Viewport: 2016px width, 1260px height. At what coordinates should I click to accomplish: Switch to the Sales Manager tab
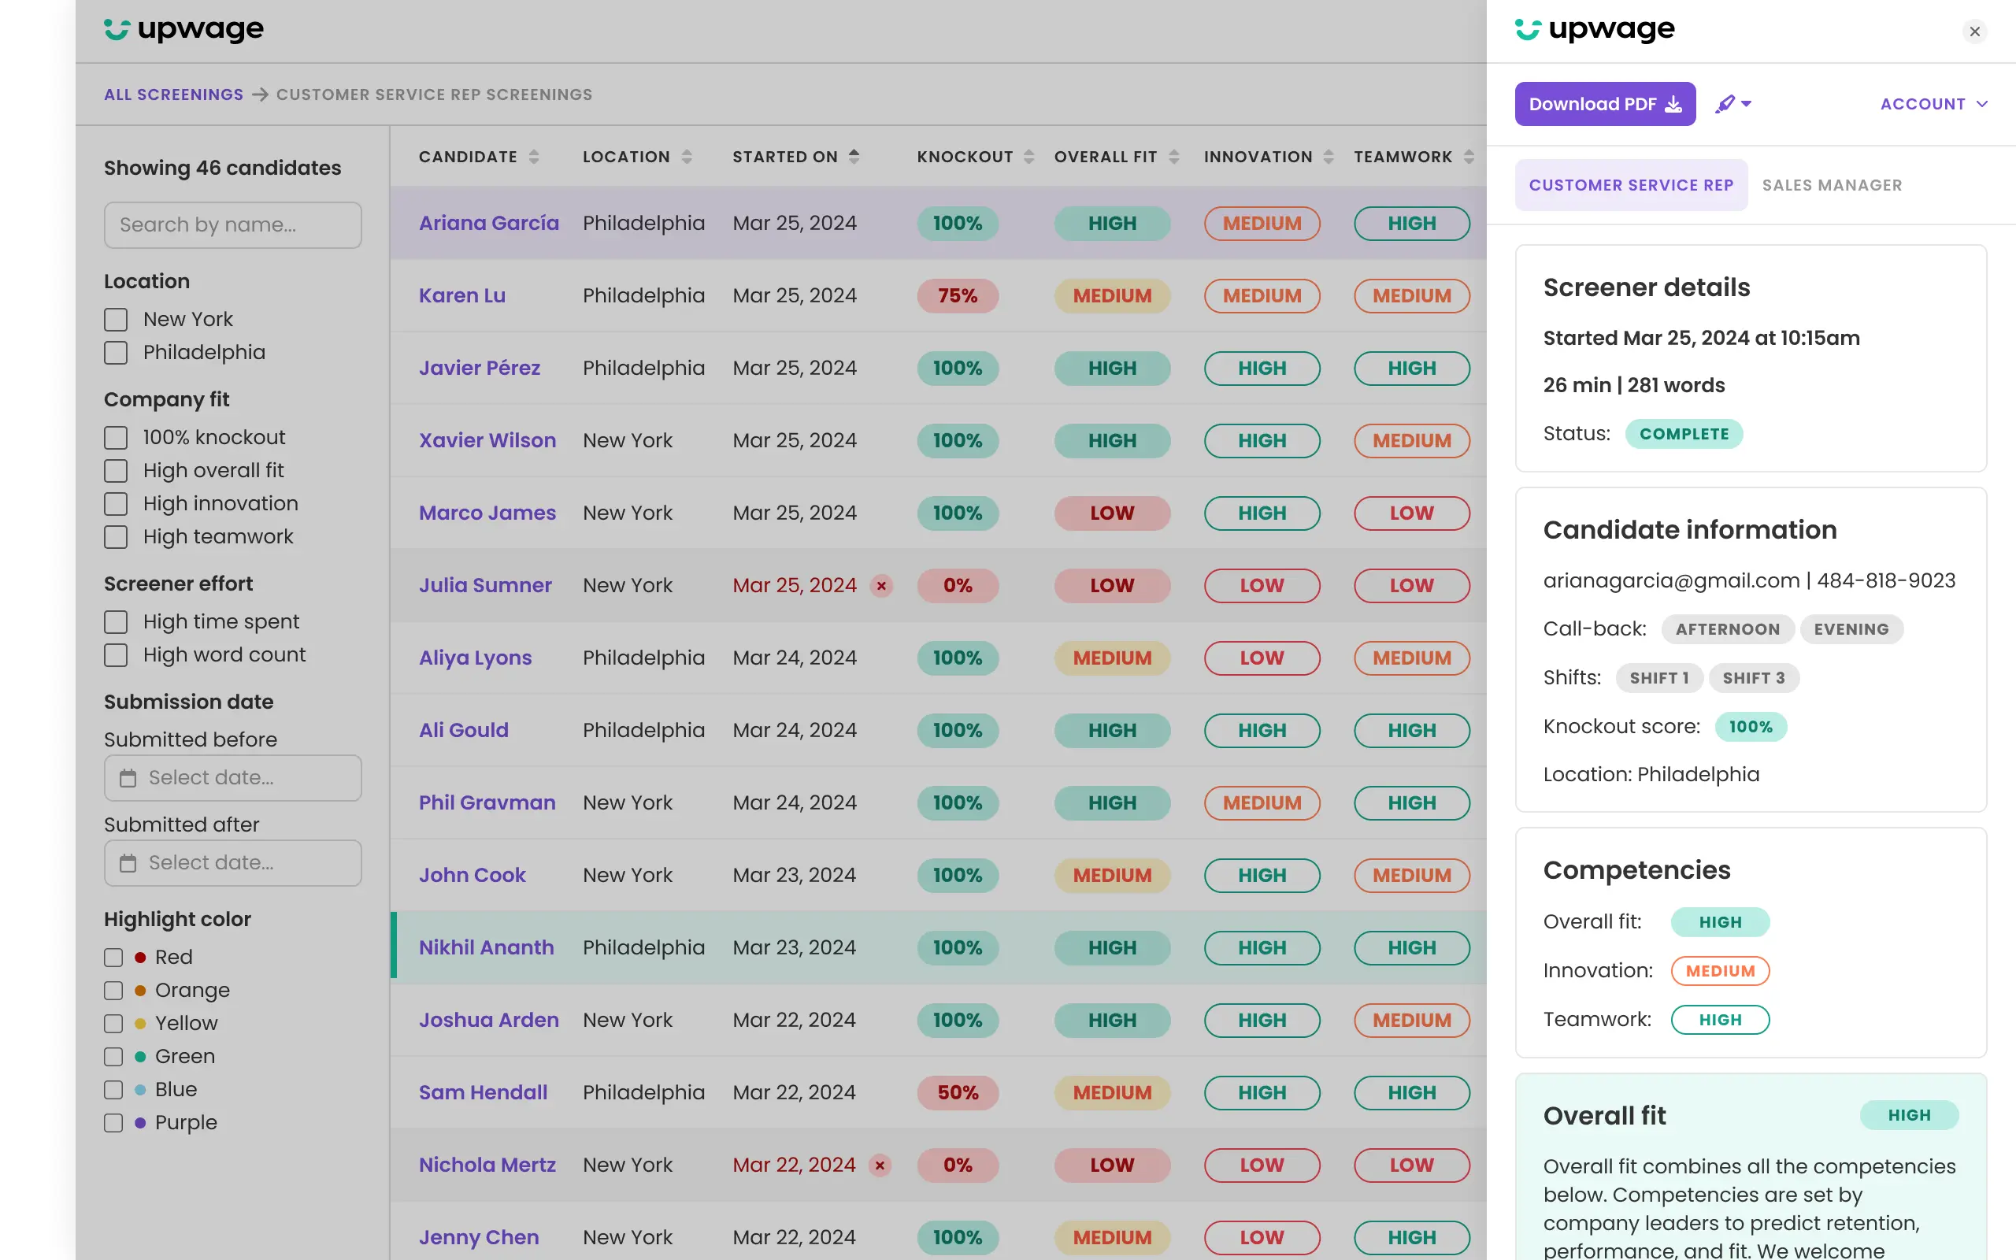[x=1832, y=185]
